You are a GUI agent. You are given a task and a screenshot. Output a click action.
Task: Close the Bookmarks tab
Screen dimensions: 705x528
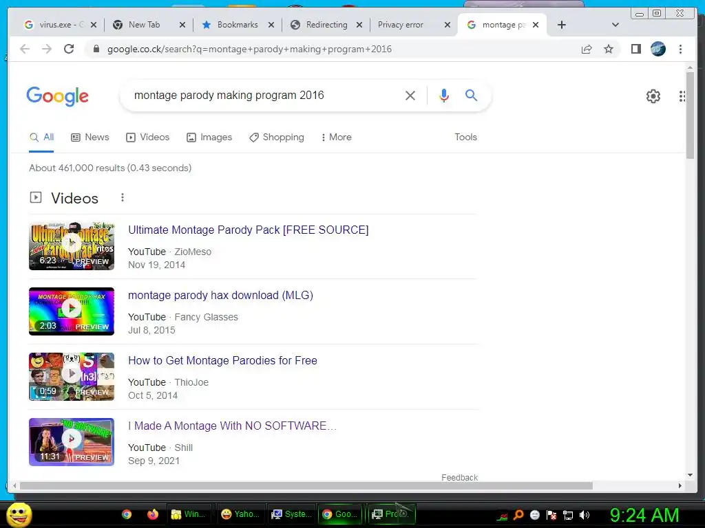(x=271, y=25)
